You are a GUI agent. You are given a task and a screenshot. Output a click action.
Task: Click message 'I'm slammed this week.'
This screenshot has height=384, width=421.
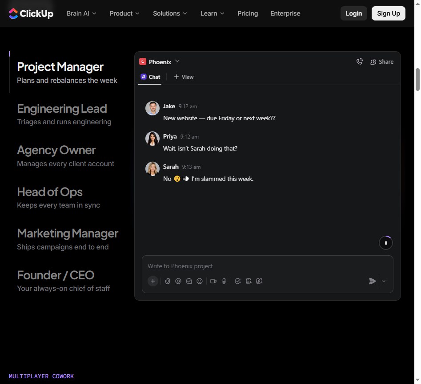(x=222, y=179)
